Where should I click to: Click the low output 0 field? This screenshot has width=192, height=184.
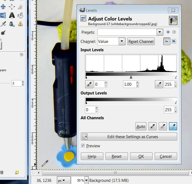(90, 110)
